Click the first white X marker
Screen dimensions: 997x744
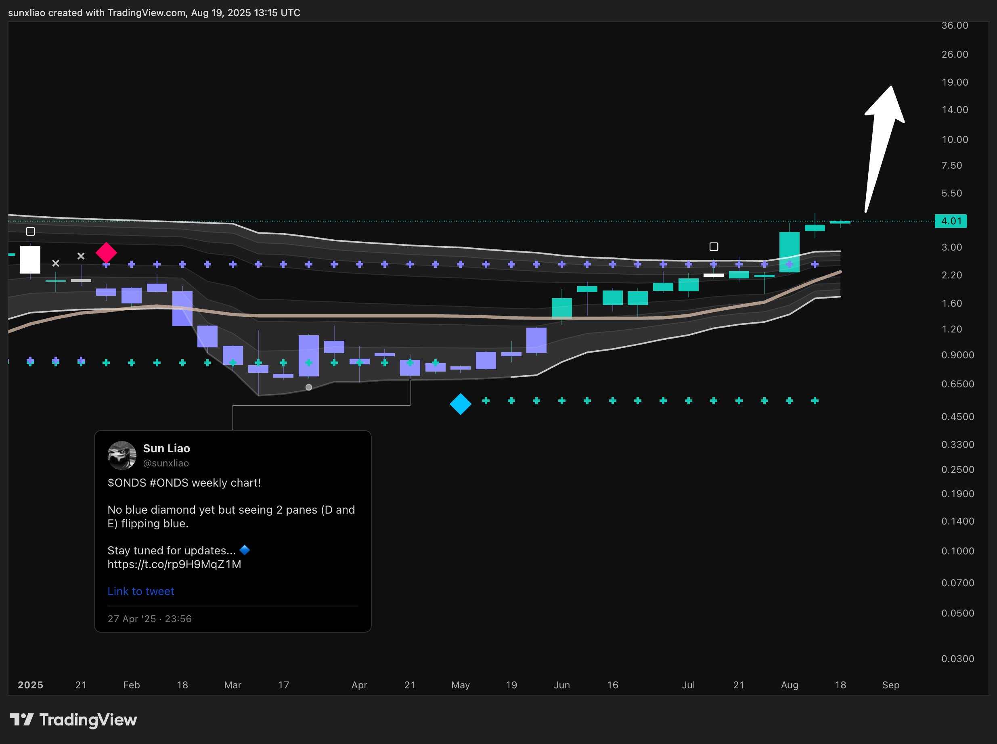pos(55,263)
